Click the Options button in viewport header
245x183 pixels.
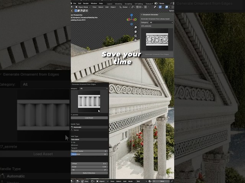171,11
